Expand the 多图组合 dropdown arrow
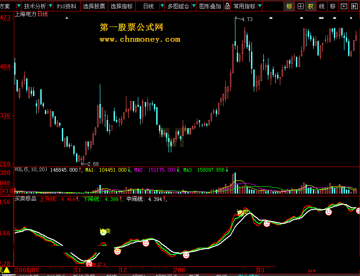Viewport: 360px width, 276px height. 194,6
